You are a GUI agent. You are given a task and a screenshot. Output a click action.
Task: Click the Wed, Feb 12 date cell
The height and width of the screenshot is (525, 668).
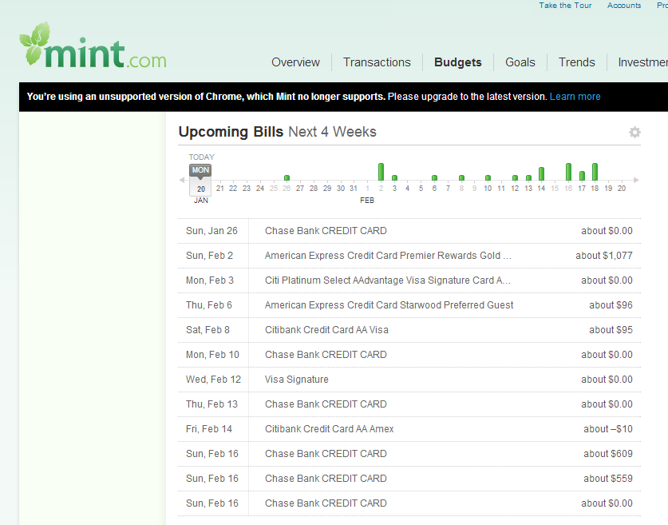click(x=213, y=379)
